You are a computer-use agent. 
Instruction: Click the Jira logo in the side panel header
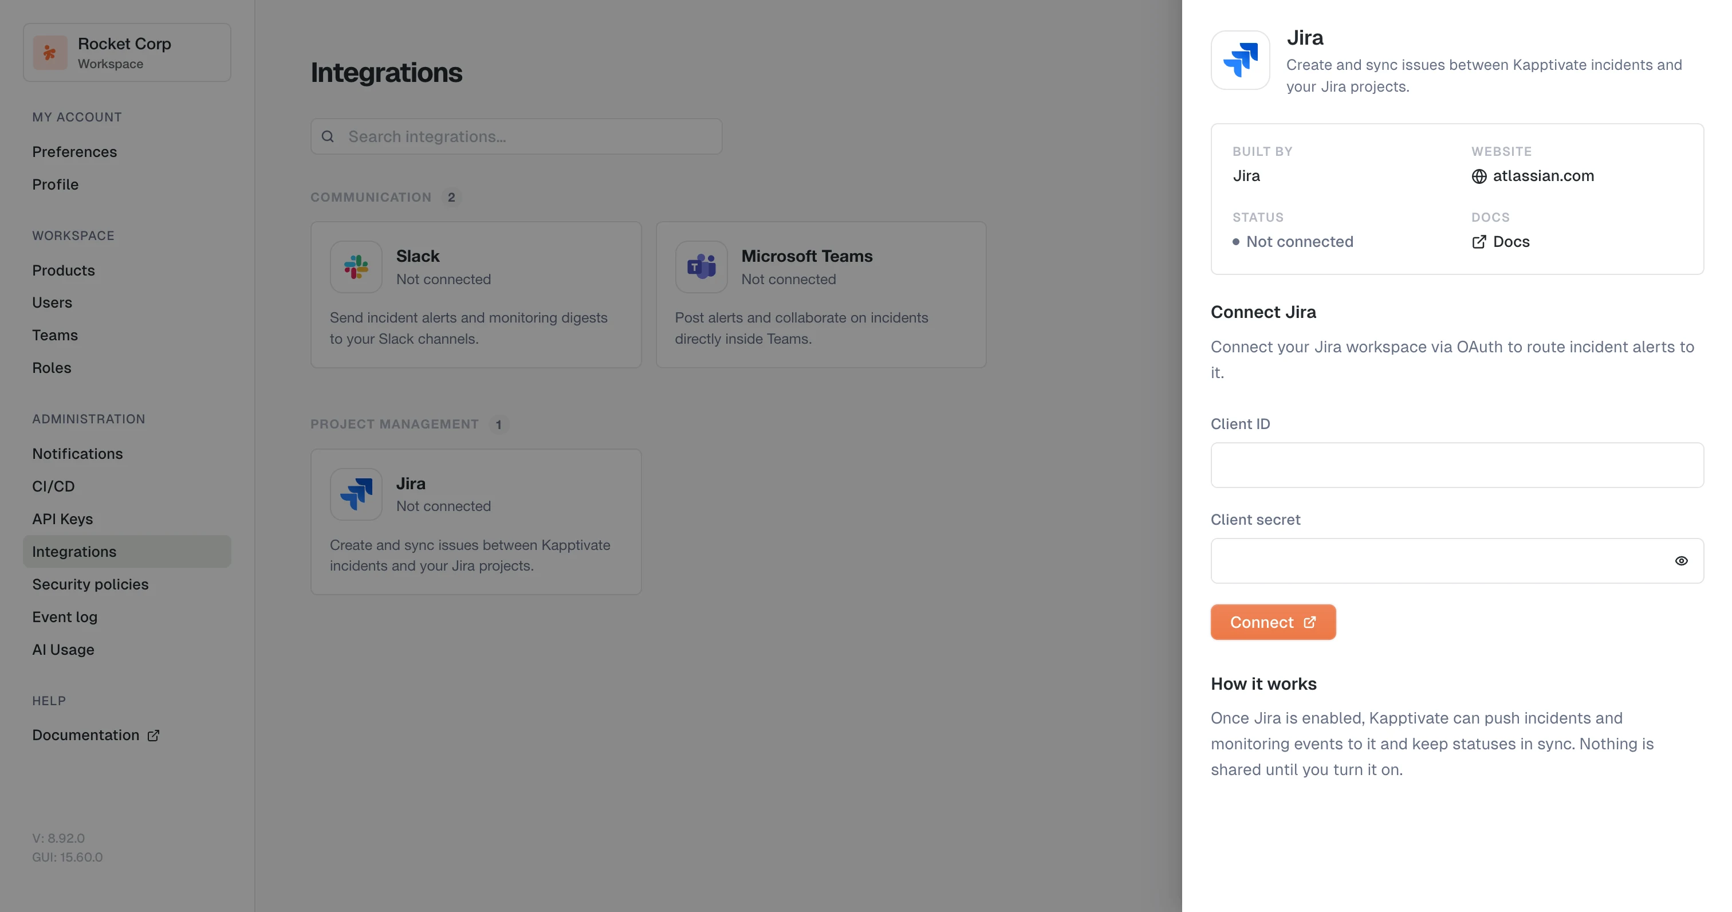(x=1240, y=60)
